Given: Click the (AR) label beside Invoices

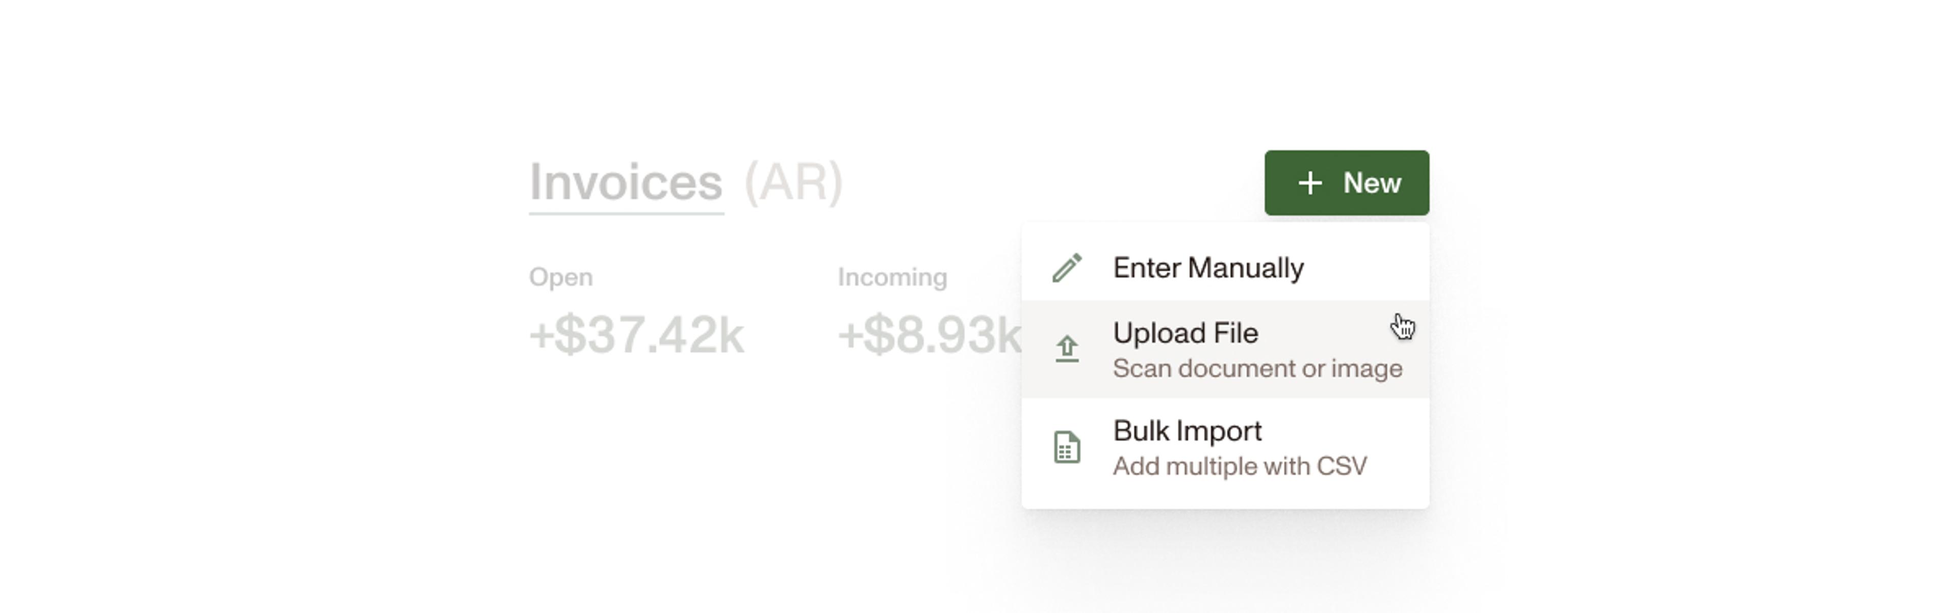Looking at the screenshot, I should pyautogui.click(x=793, y=182).
